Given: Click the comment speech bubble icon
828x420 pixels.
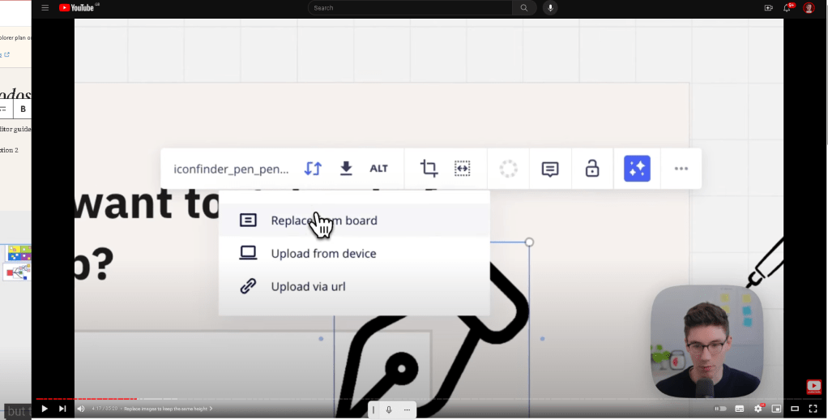Looking at the screenshot, I should 550,169.
